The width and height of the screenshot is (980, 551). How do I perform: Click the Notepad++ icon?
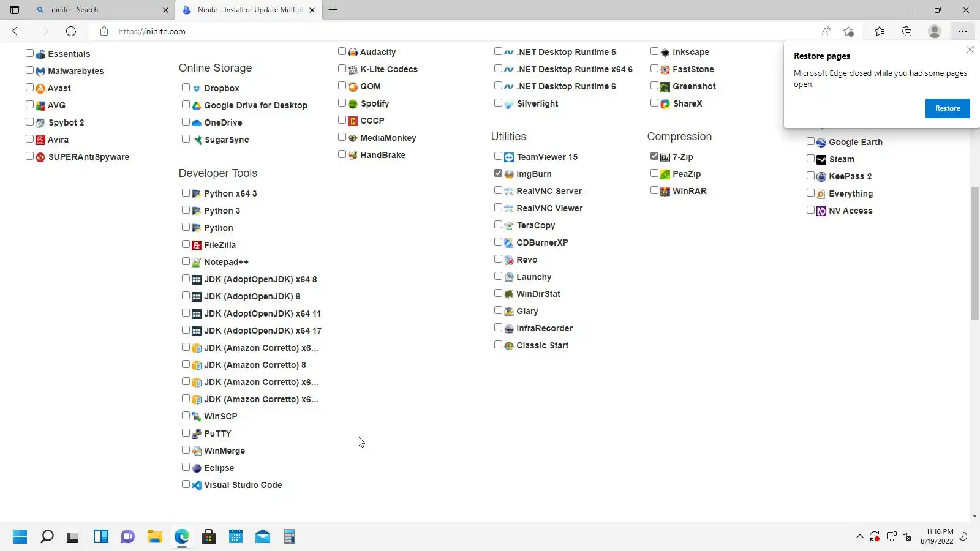[197, 262]
